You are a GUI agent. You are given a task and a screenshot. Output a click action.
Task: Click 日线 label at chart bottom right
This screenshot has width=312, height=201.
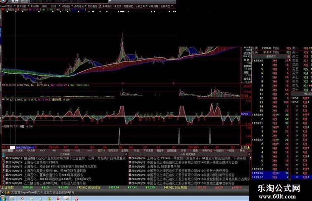tap(244, 148)
